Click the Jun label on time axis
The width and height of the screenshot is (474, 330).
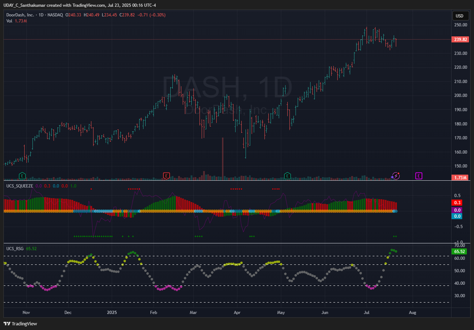point(325,313)
